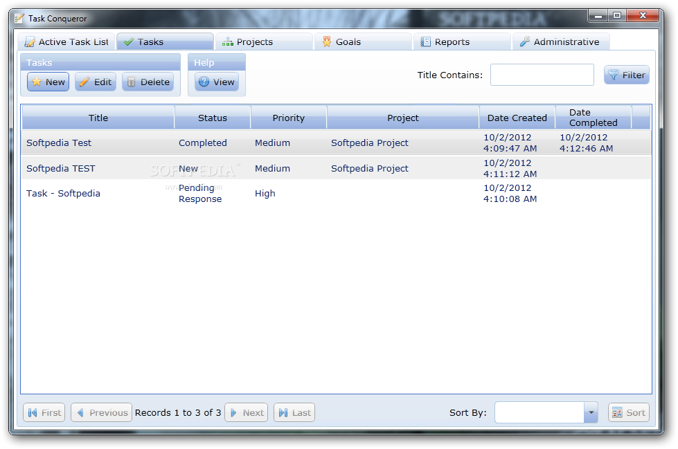Click Medium priority in the Softpedia Test row
Image resolution: width=678 pixels, height=449 pixels.
[272, 143]
